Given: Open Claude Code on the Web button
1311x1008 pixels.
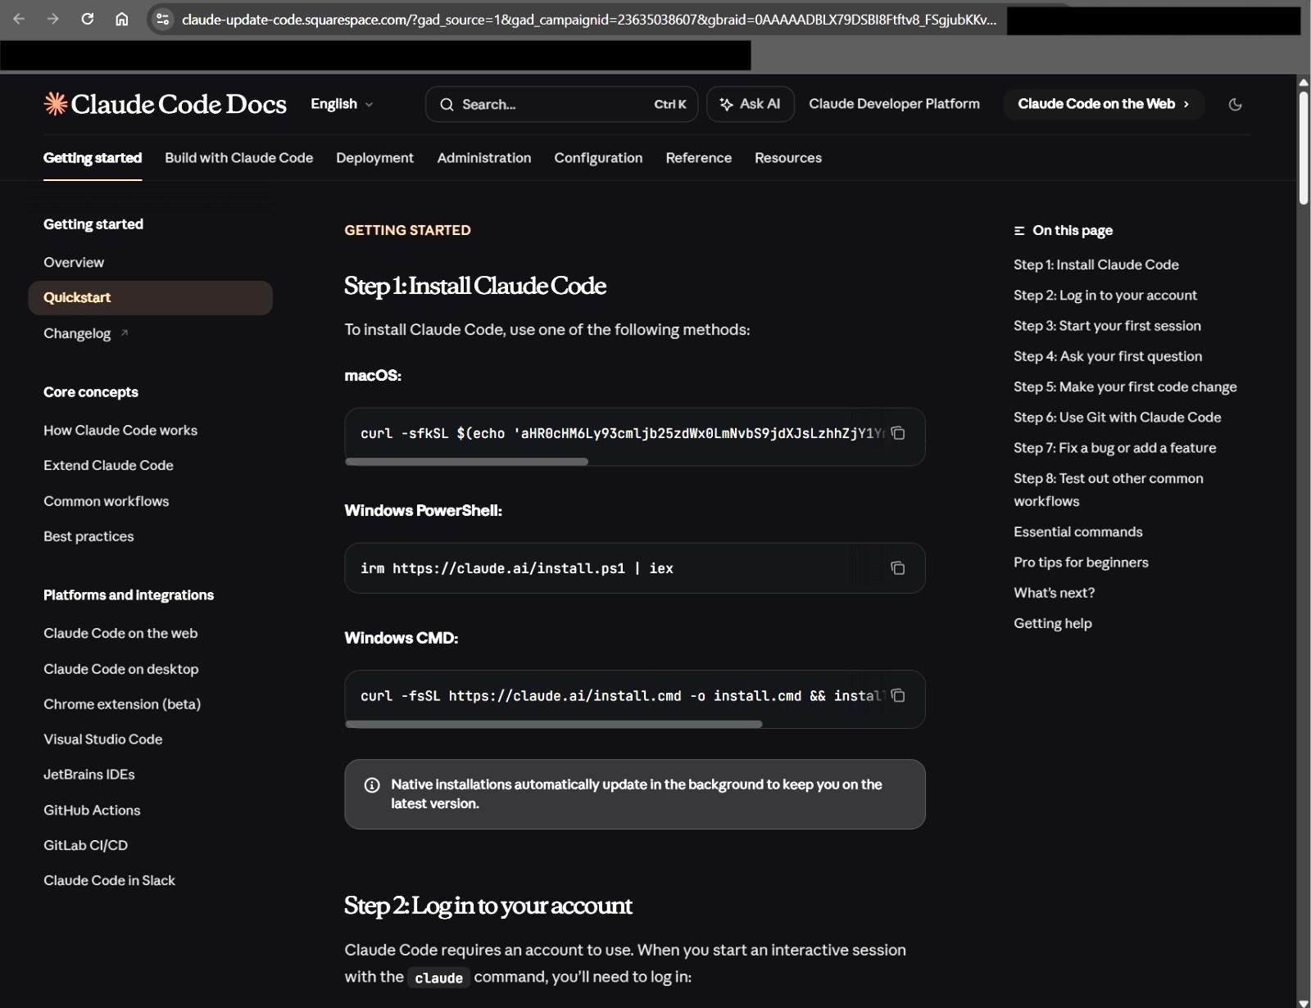Looking at the screenshot, I should click(1102, 104).
